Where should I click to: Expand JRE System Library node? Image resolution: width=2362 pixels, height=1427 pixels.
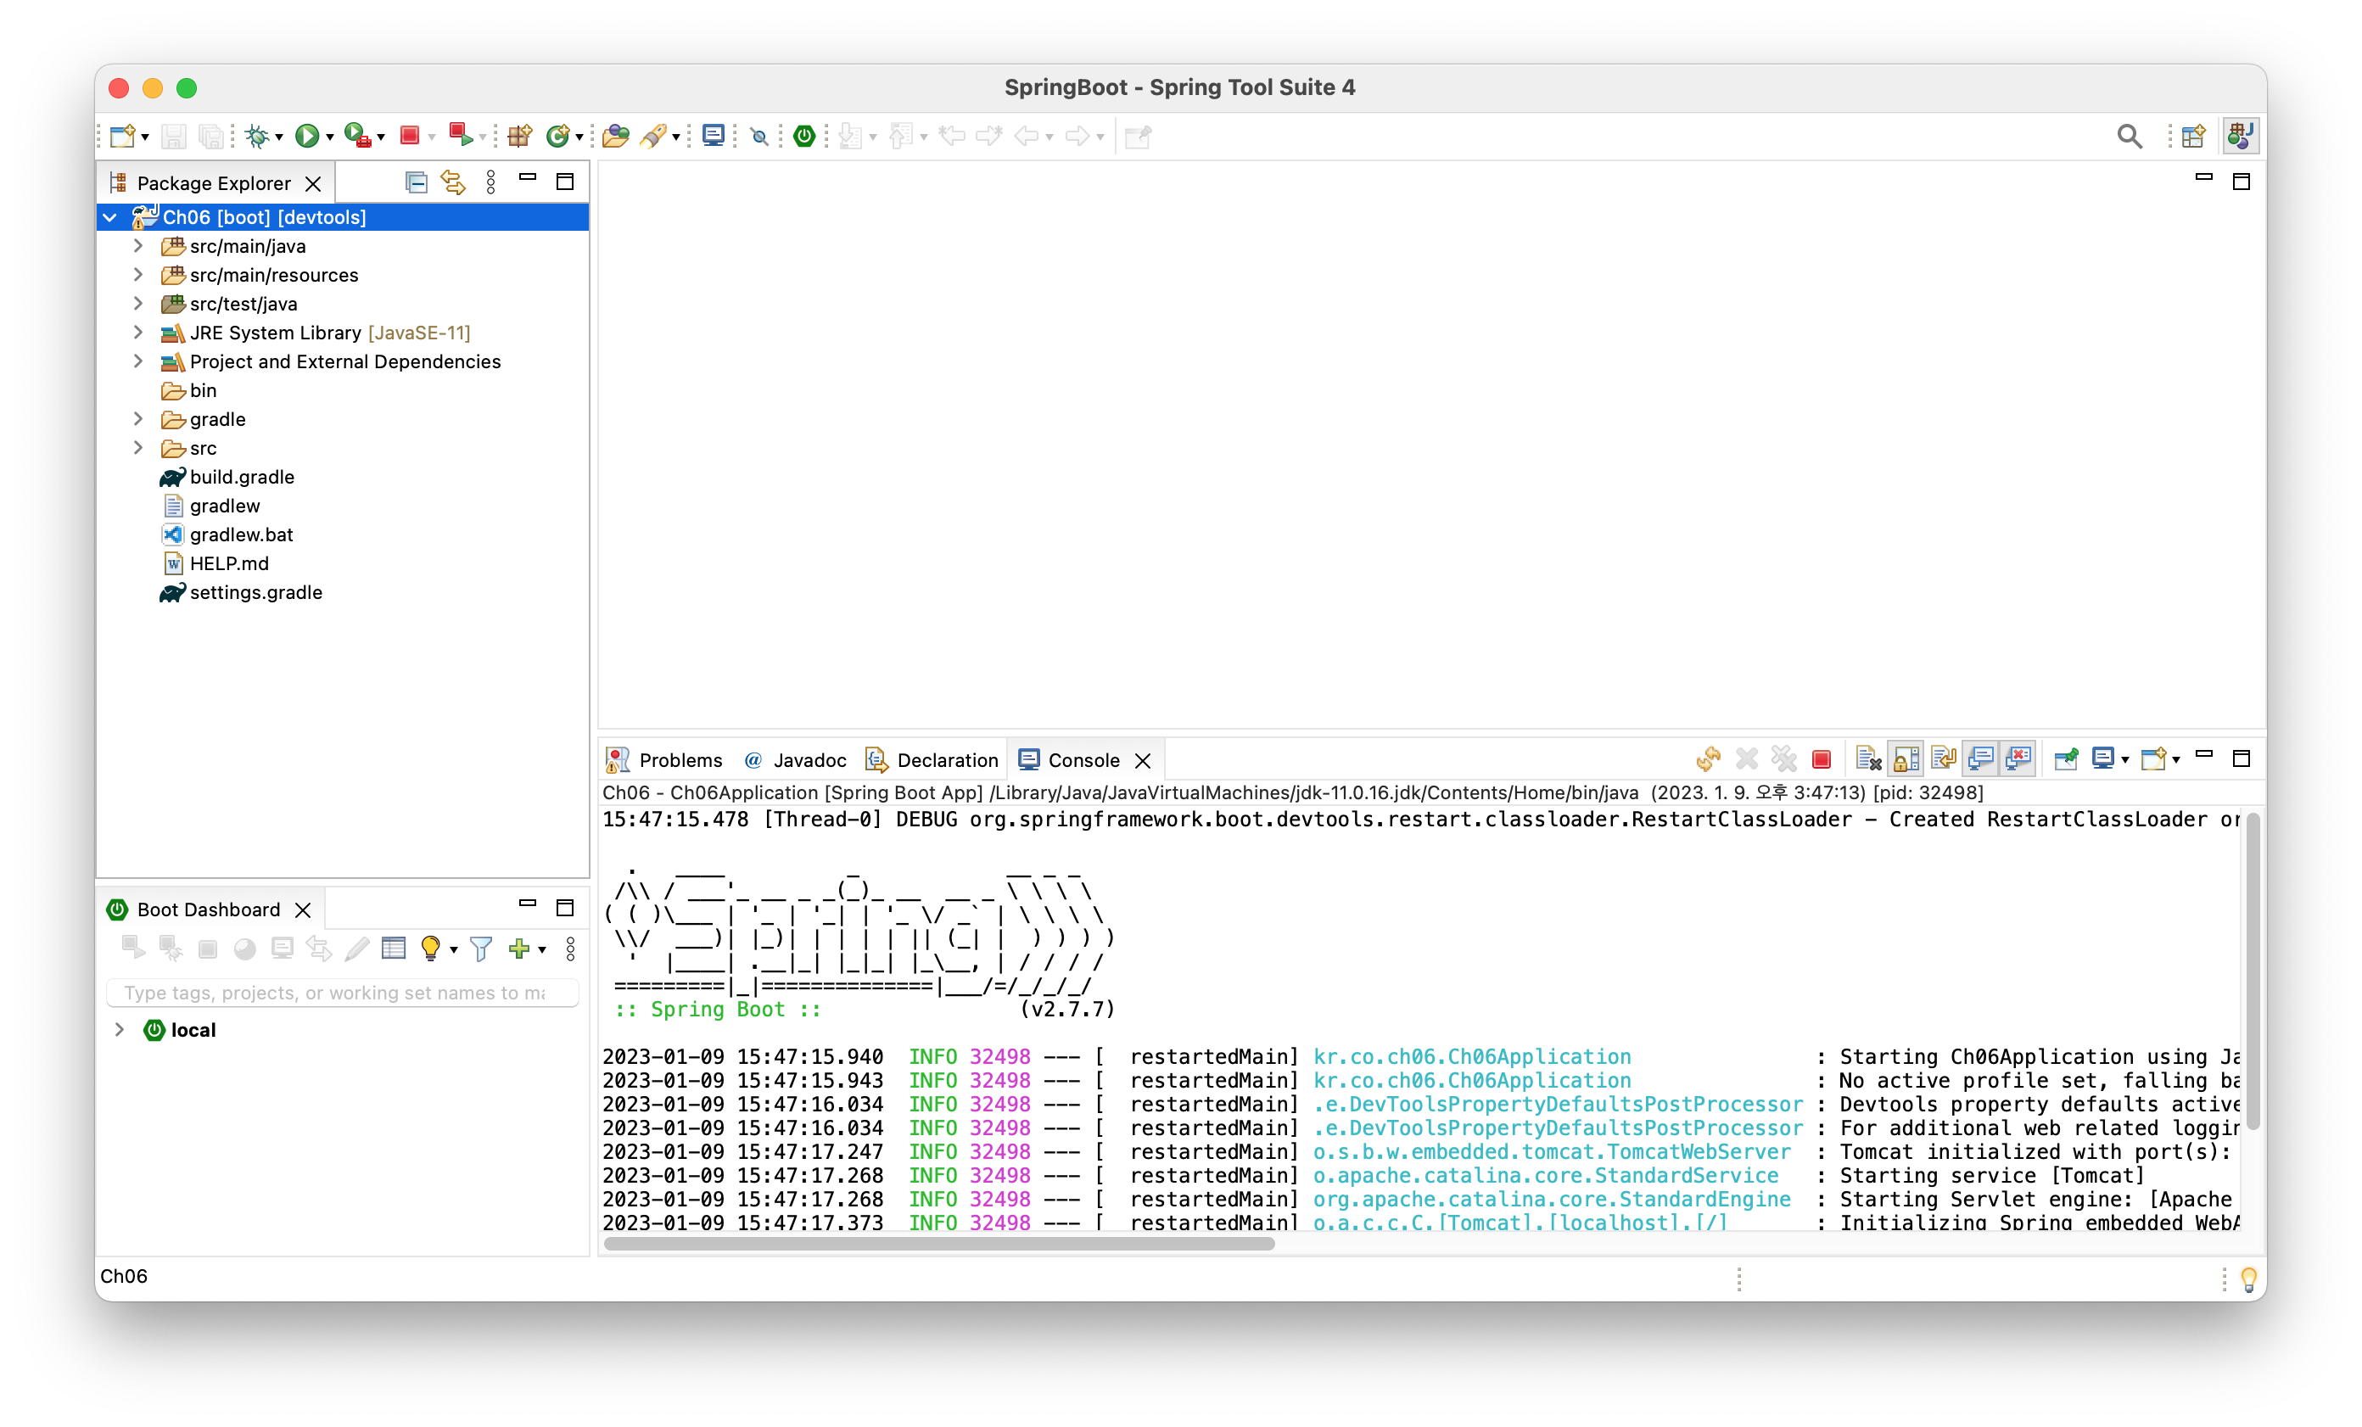click(138, 333)
